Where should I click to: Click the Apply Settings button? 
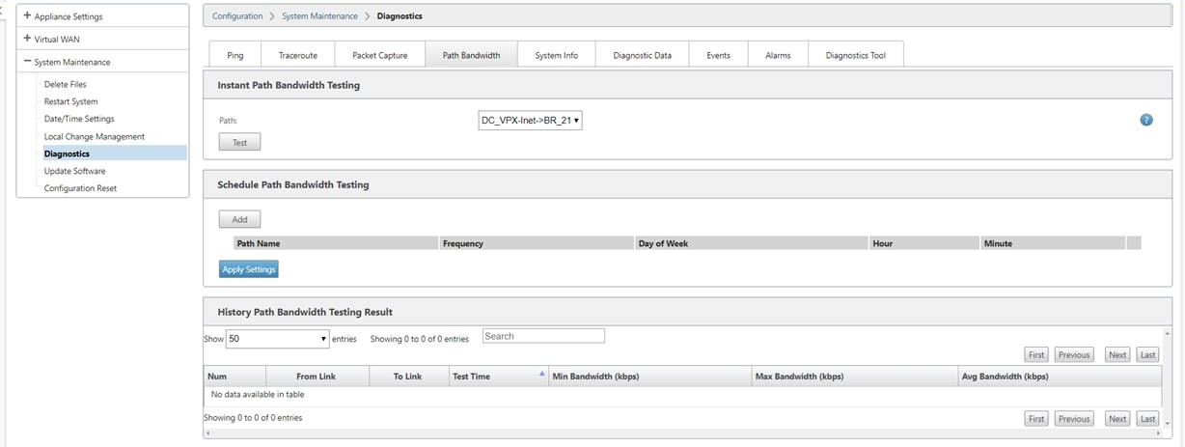(249, 269)
